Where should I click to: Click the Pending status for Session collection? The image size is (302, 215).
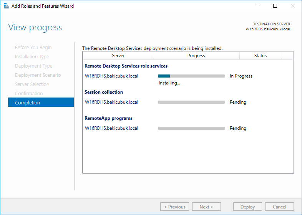(x=238, y=102)
